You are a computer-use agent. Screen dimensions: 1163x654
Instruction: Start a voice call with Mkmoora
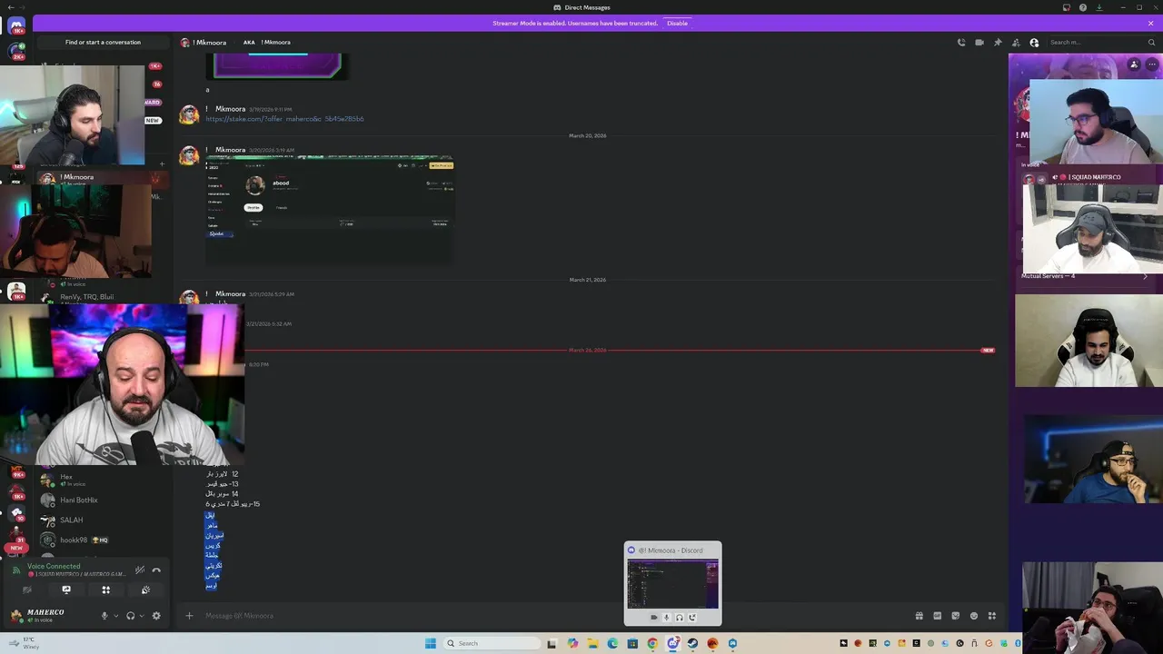tap(961, 43)
